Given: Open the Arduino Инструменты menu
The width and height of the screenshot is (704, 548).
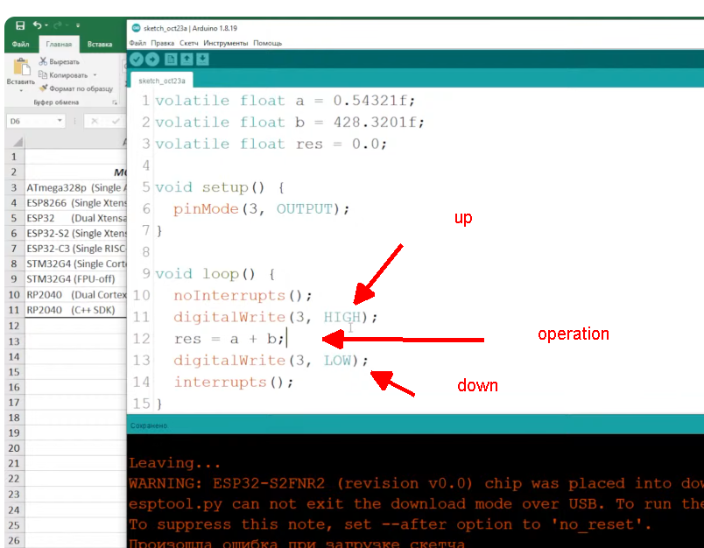Looking at the screenshot, I should [x=225, y=43].
